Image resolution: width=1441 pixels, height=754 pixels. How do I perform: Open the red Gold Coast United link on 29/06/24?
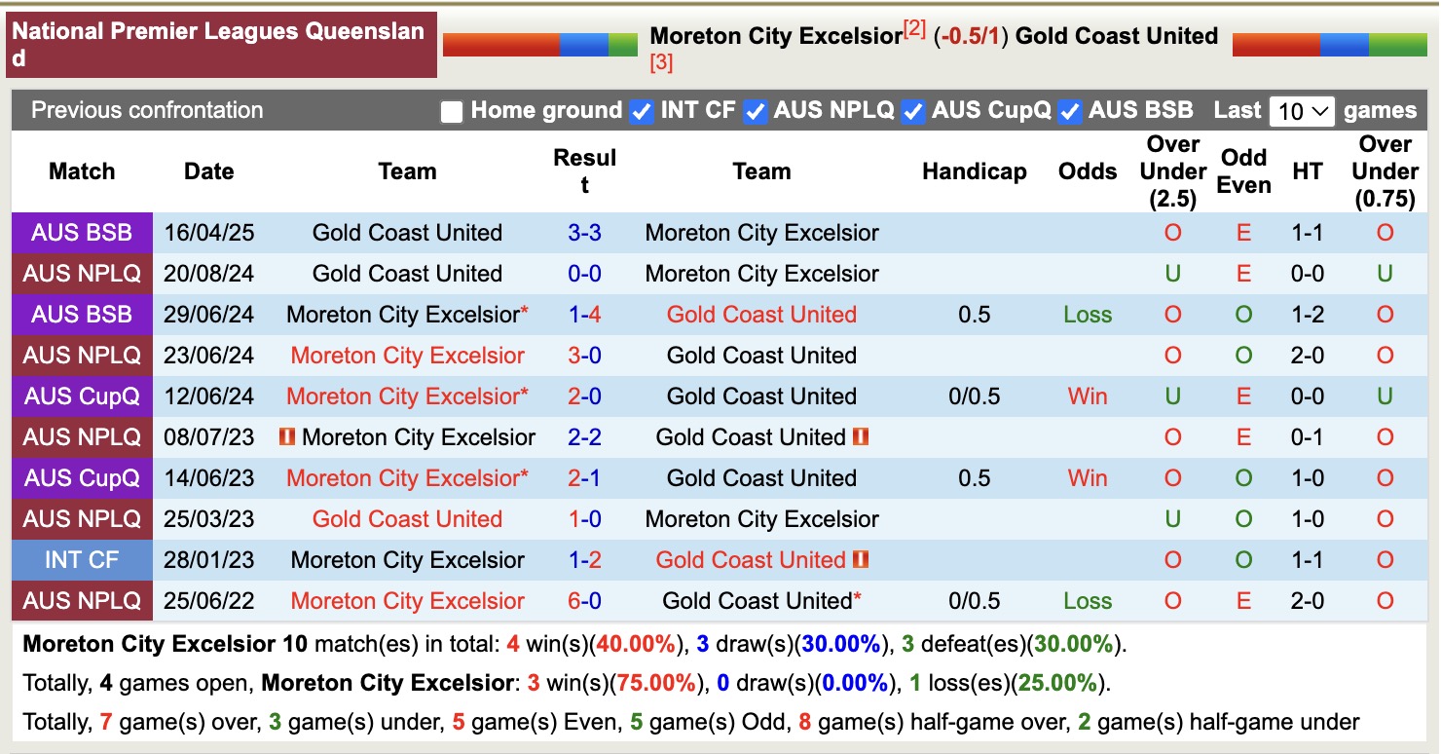762,315
